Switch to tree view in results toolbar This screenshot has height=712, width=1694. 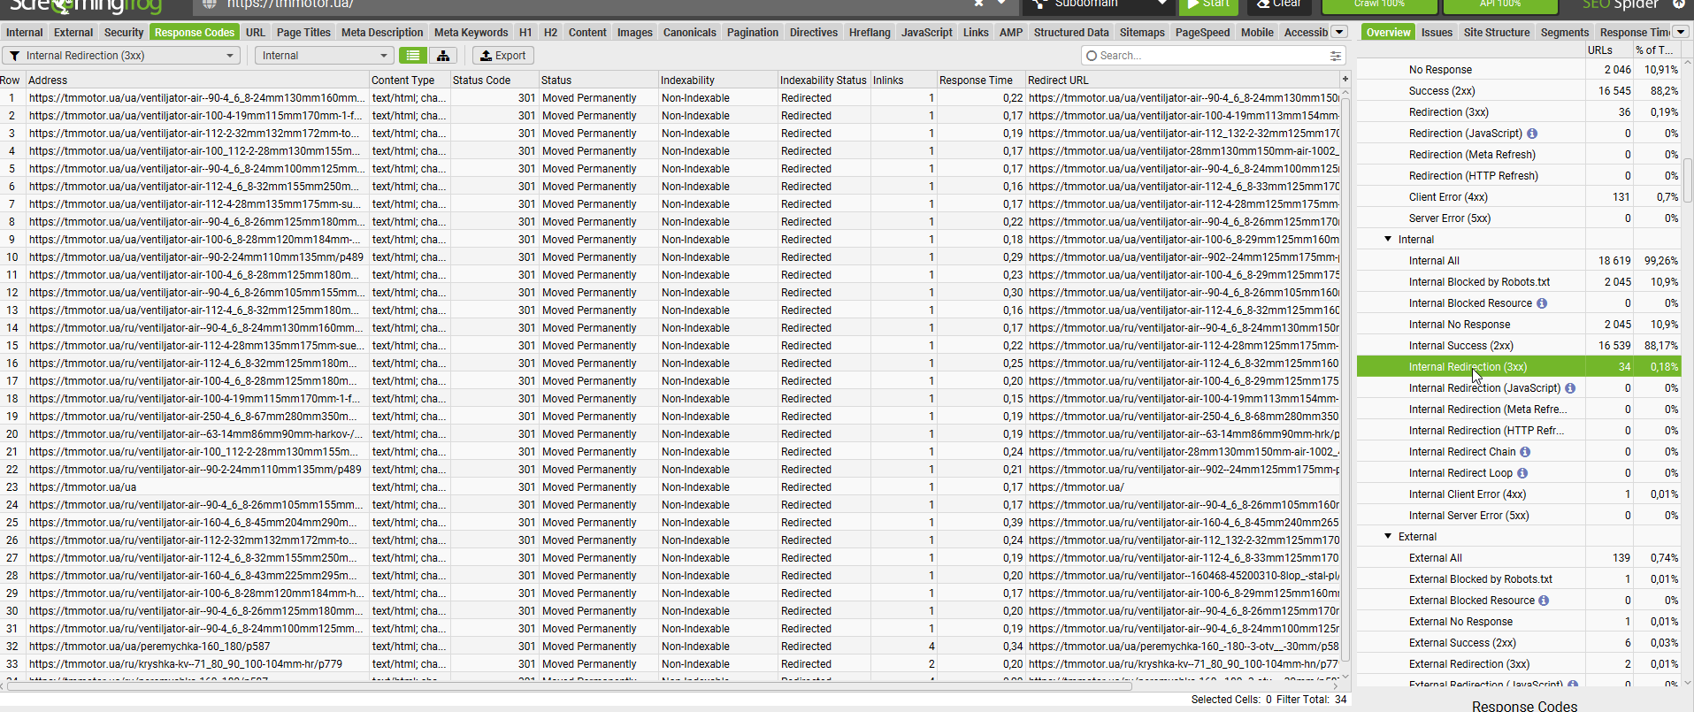[x=443, y=55]
